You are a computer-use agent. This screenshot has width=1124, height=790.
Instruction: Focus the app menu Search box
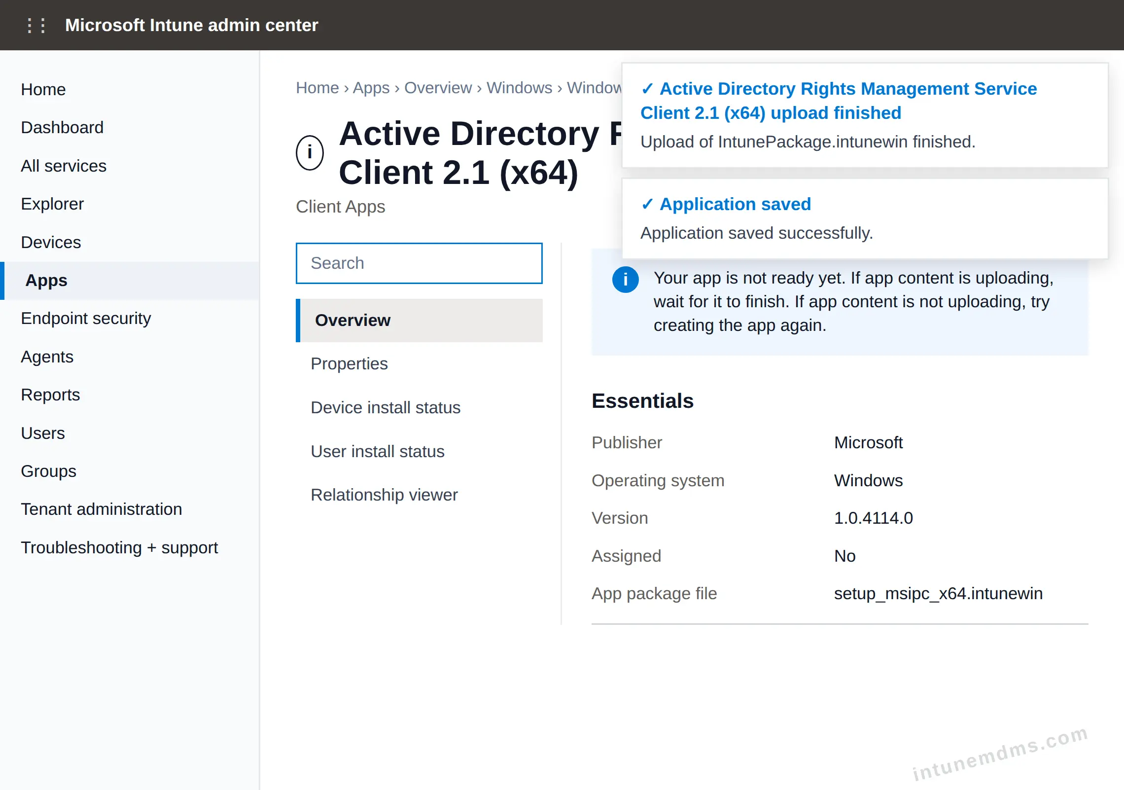point(419,263)
